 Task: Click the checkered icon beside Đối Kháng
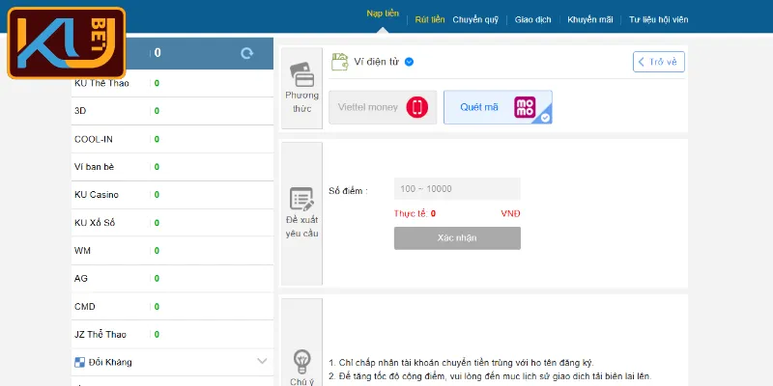[x=79, y=363]
